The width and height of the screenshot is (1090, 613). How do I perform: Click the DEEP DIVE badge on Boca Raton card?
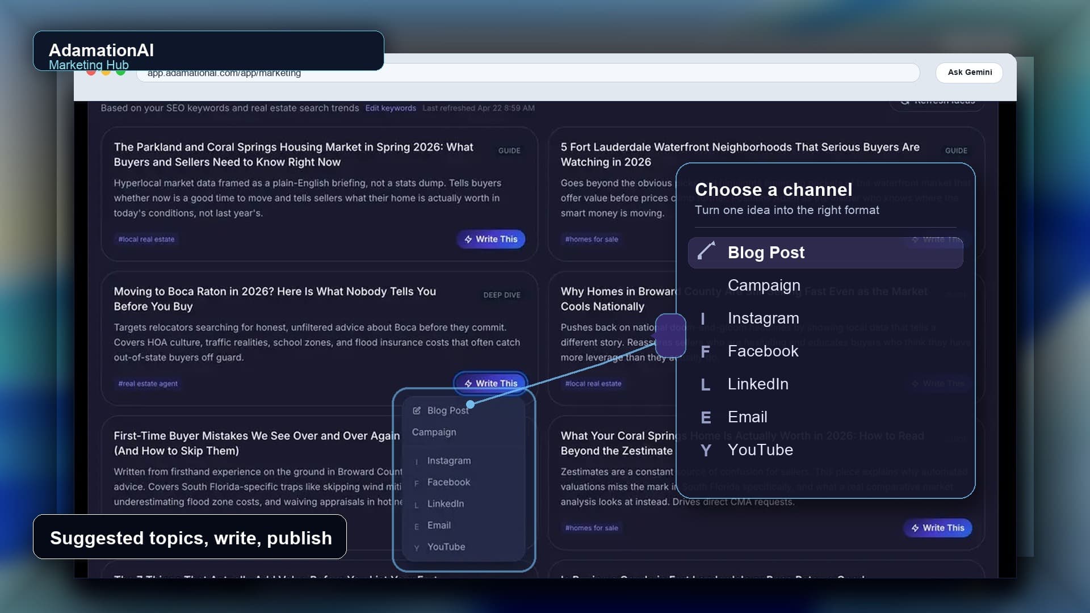(x=502, y=295)
